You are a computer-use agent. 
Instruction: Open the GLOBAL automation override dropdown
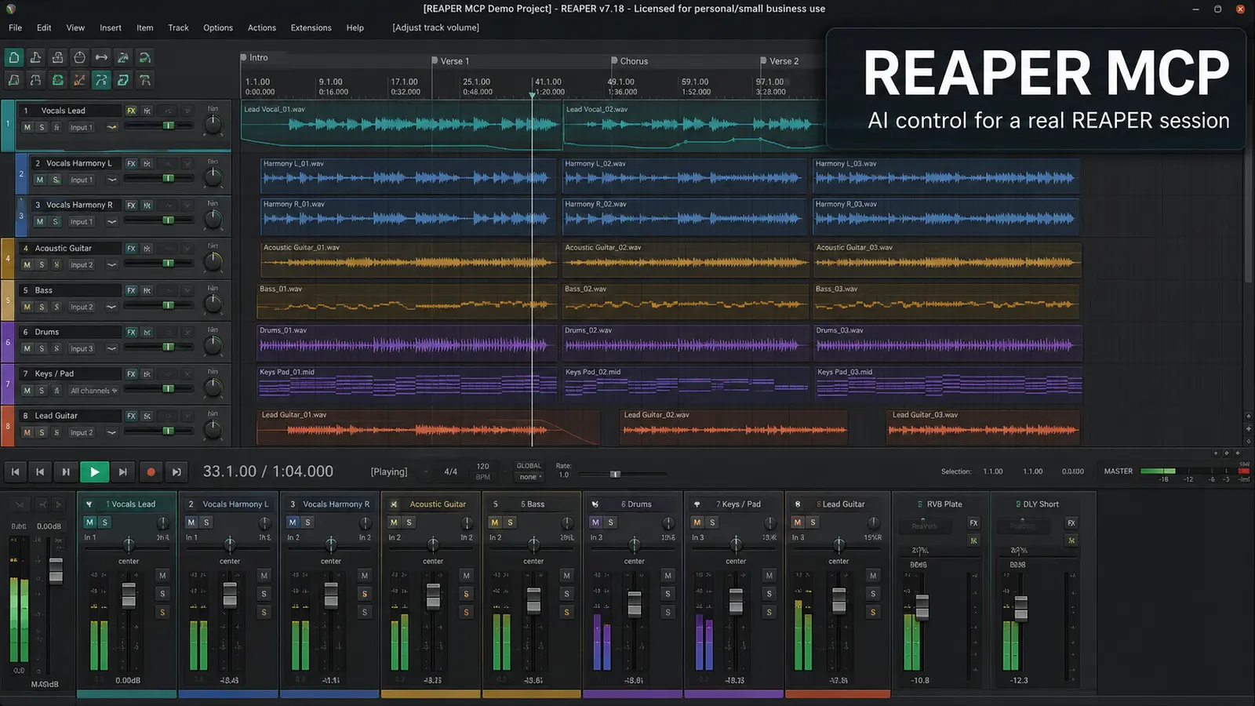coord(530,476)
